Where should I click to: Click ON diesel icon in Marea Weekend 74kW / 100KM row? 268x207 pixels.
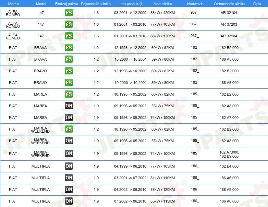coord(69,153)
